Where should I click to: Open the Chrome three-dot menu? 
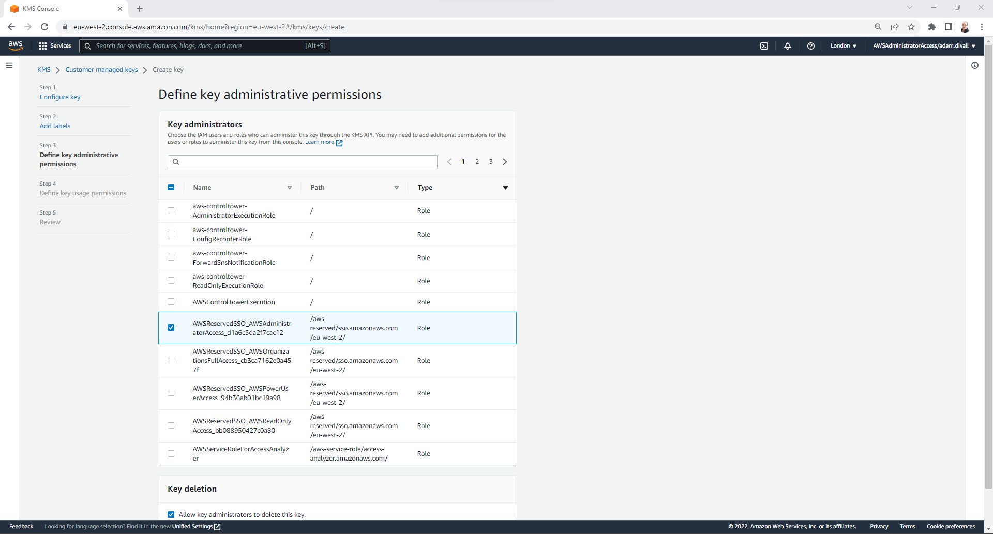point(982,27)
